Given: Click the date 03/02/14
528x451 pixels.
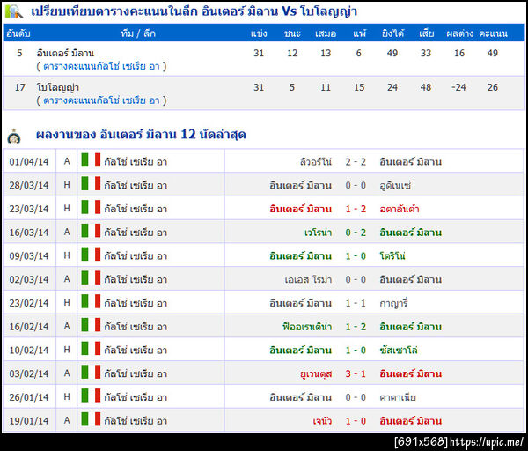Looking at the screenshot, I should click(x=29, y=374).
